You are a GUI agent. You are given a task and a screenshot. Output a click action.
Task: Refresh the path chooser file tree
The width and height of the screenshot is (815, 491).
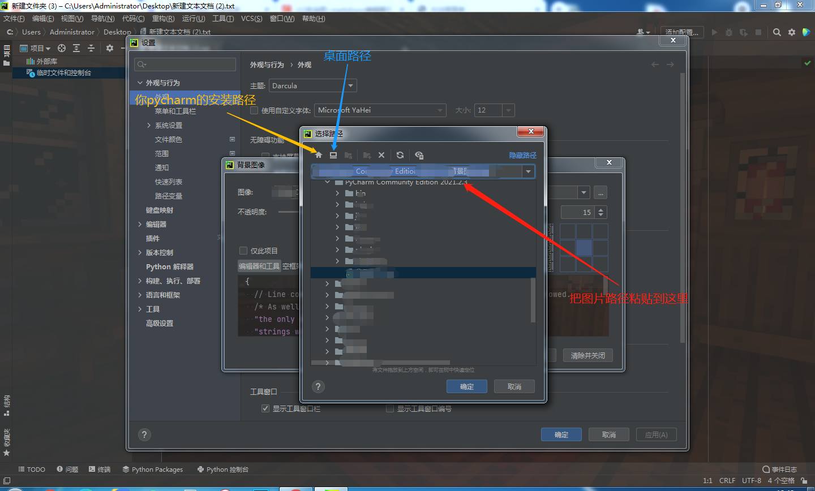[x=400, y=155]
